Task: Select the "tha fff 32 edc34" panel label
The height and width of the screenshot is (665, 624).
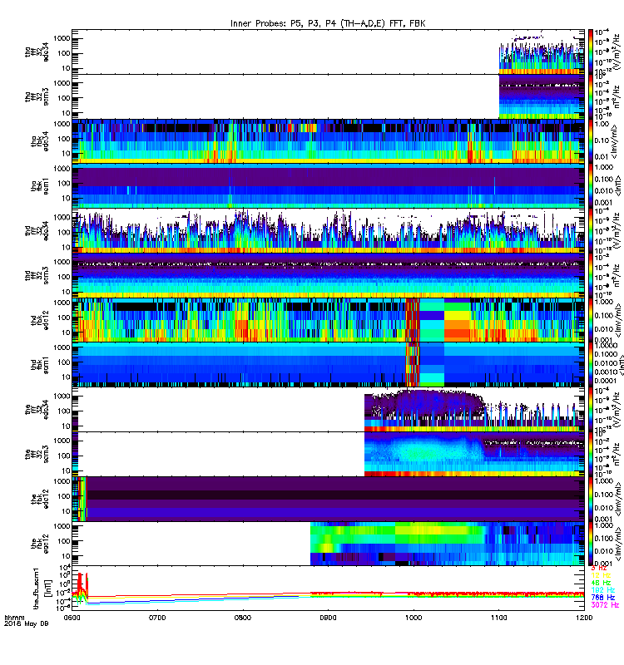Action: coord(37,52)
